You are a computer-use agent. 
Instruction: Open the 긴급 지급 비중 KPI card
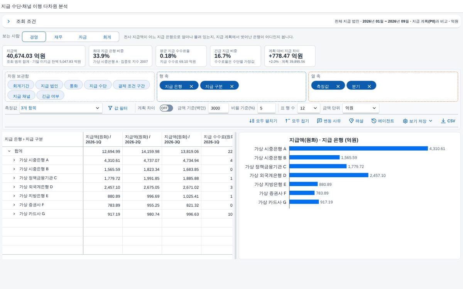click(x=236, y=56)
